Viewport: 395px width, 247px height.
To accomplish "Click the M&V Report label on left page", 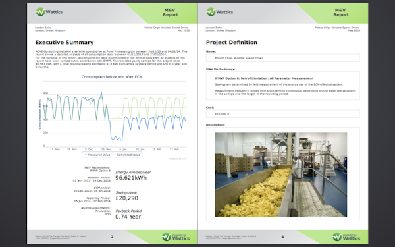I will tap(171, 13).
